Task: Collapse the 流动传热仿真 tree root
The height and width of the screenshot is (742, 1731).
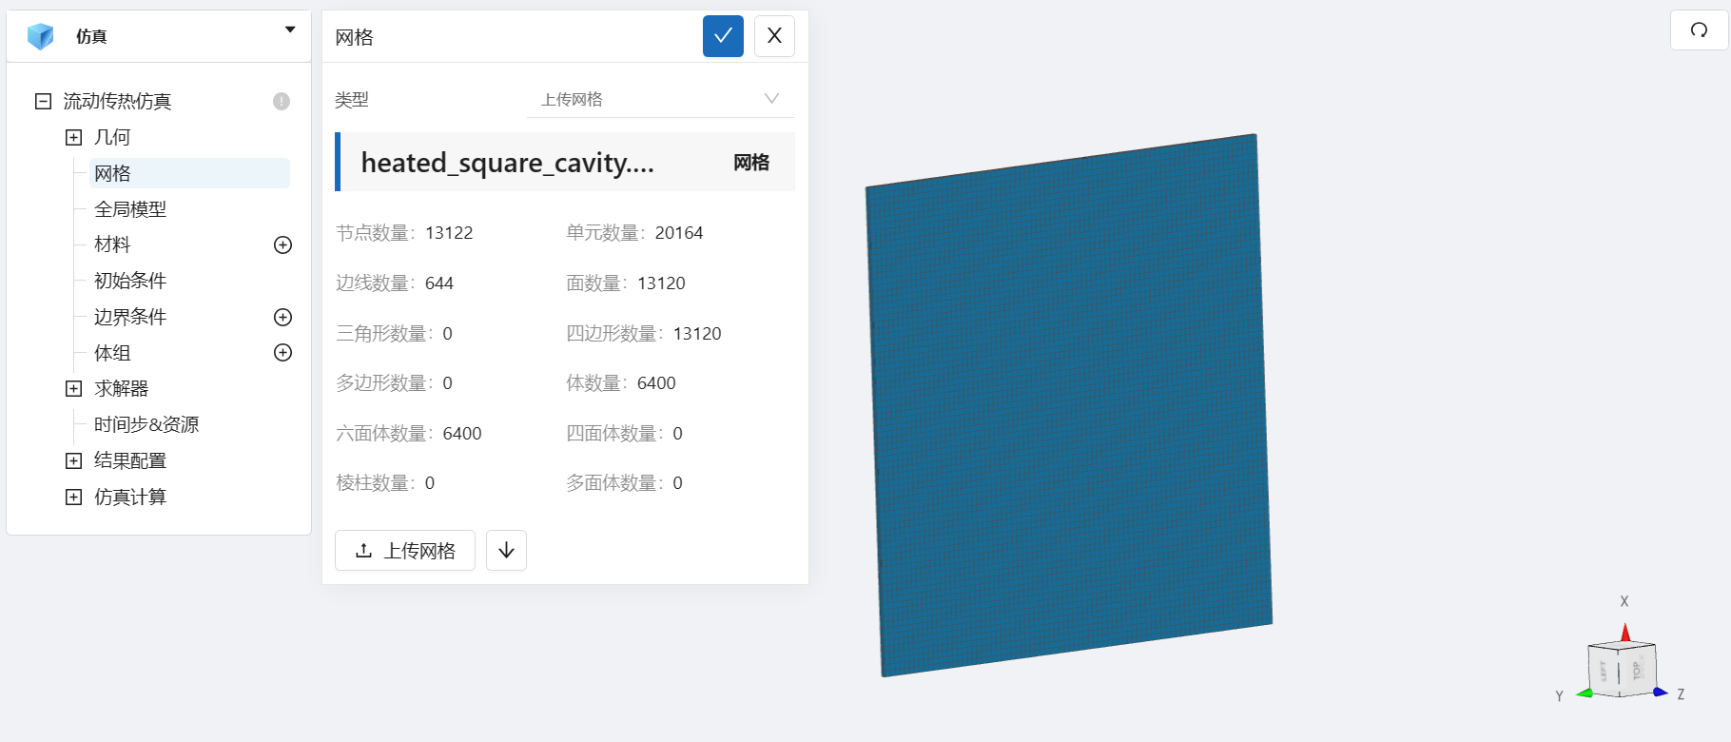Action: pyautogui.click(x=43, y=101)
